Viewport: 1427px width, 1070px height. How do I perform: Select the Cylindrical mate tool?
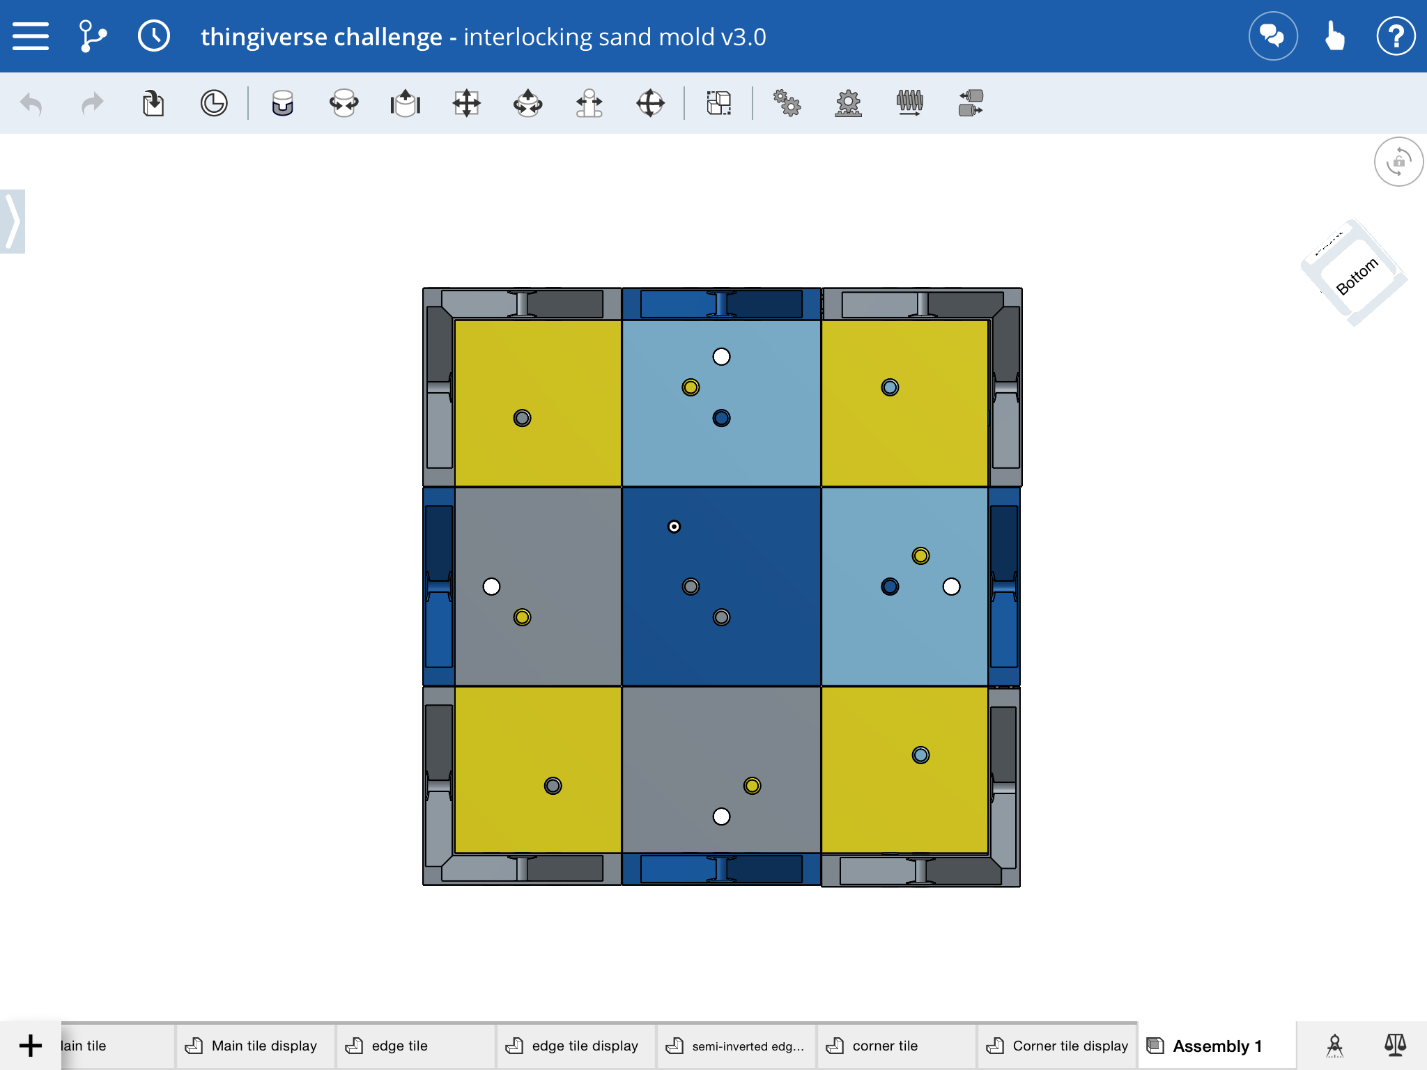point(527,104)
